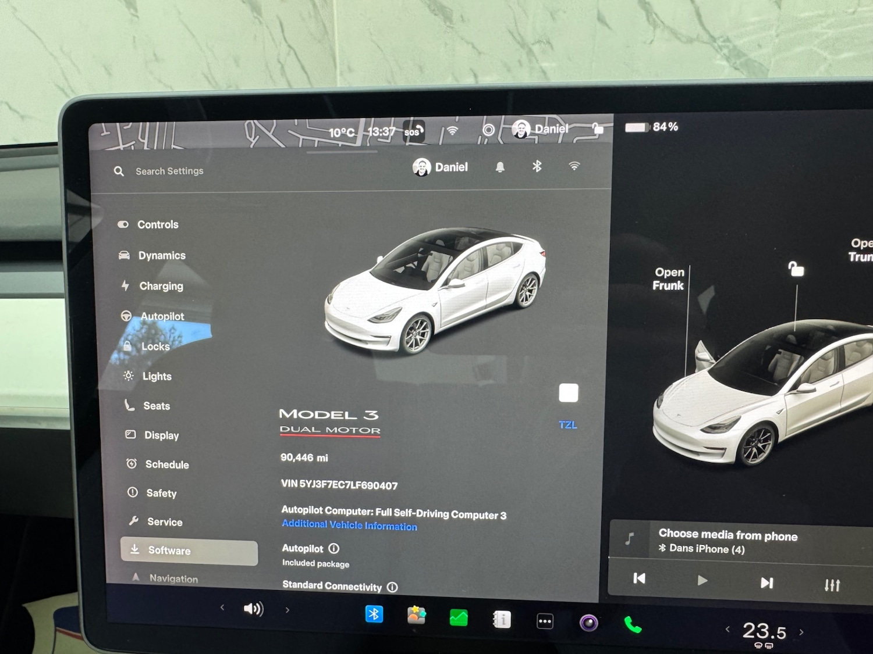This screenshot has width=873, height=654.
Task: Open notifications bell icon
Action: 500,167
